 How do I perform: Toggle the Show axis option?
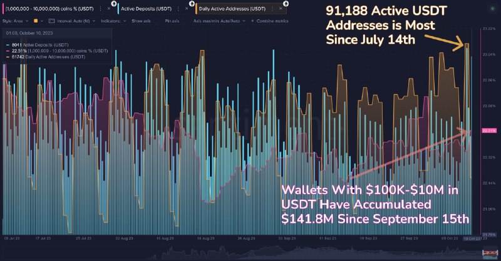pos(141,21)
